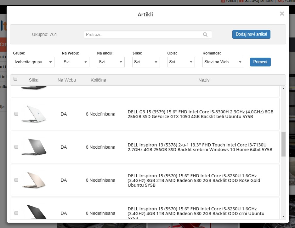This screenshot has width=295, height=228.
Task: Click DA in the Rose Gold row
Action: click(x=64, y=180)
